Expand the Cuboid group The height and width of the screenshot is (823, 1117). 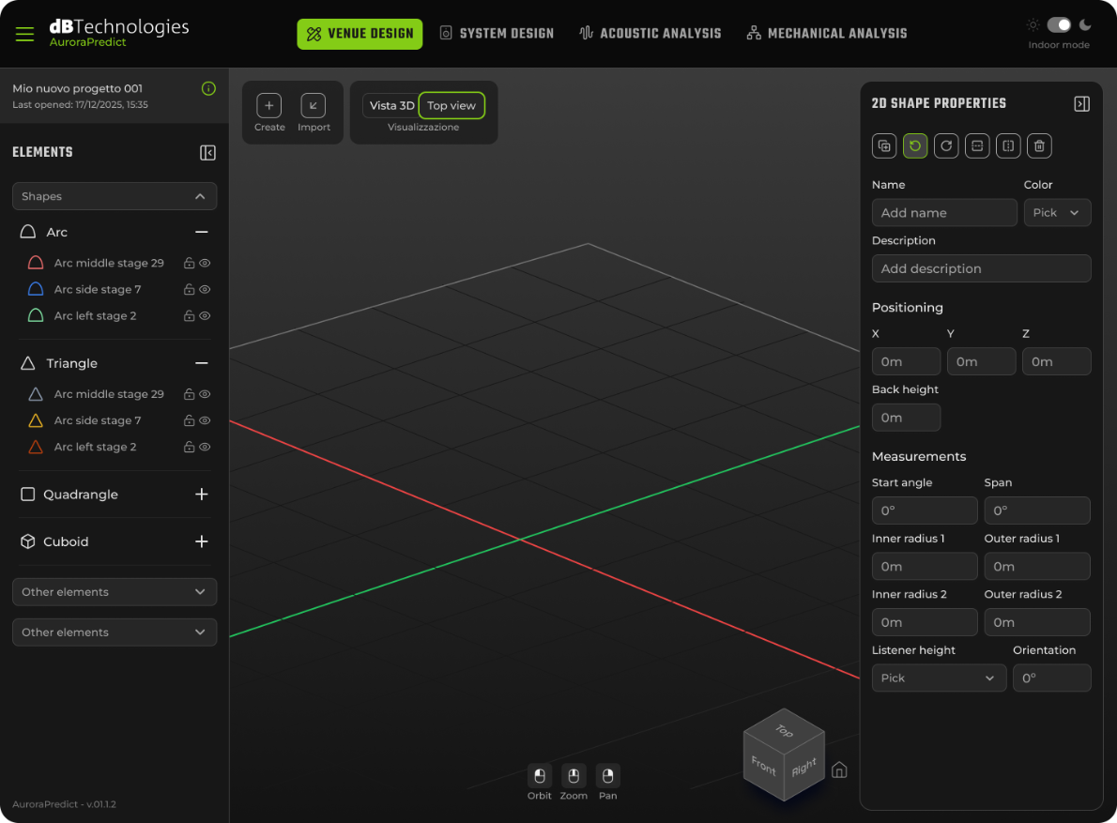pyautogui.click(x=202, y=541)
